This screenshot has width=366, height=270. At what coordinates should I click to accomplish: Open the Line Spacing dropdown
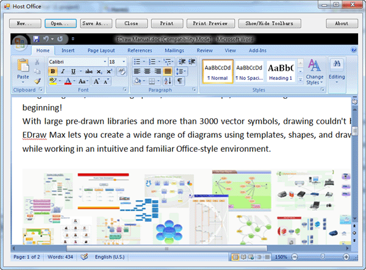point(181,71)
